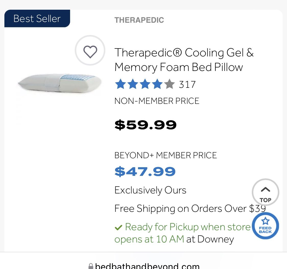The height and width of the screenshot is (269, 287).
Task: View the 317 customer reviews
Action: coord(187,84)
